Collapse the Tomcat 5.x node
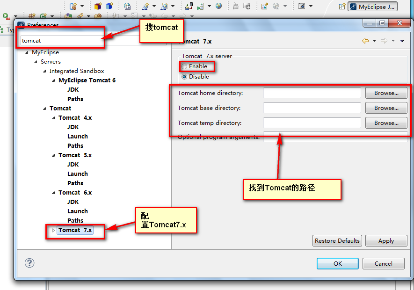The image size is (414, 290). [54, 155]
